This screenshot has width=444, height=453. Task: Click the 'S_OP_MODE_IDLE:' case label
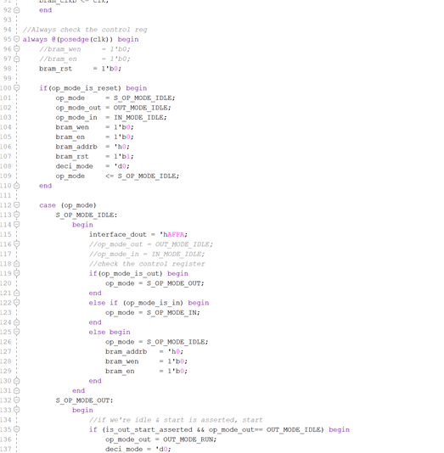(87, 215)
